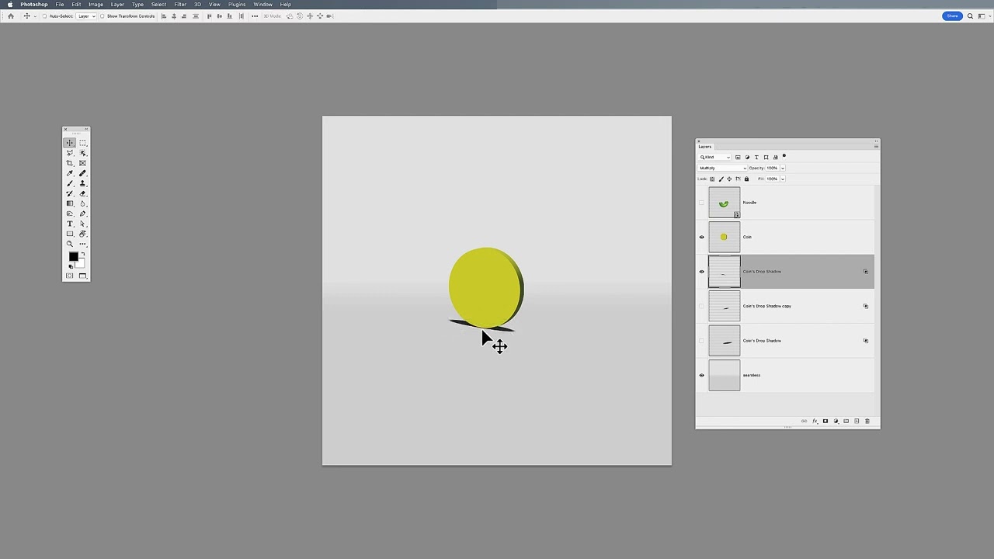The width and height of the screenshot is (994, 559).
Task: Enable Show Transform Controls checkbox
Action: [103, 16]
